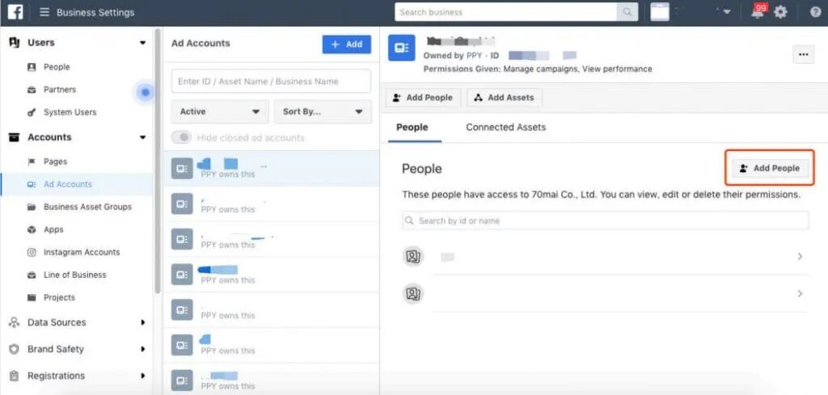Image resolution: width=828 pixels, height=395 pixels.
Task: Click the second person avatar icon
Action: 413,293
